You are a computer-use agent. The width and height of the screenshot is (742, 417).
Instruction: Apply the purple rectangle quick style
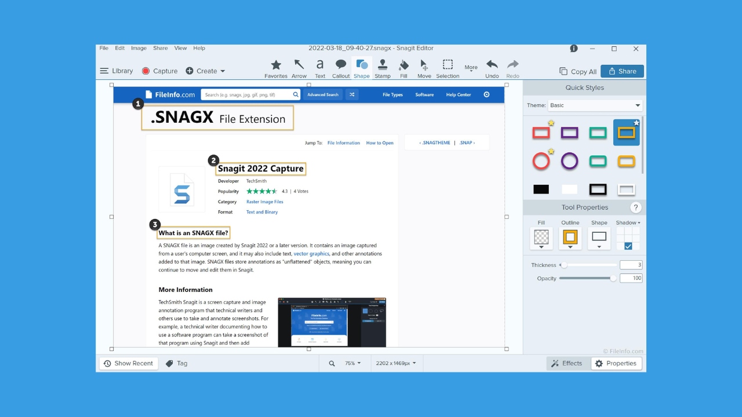569,133
